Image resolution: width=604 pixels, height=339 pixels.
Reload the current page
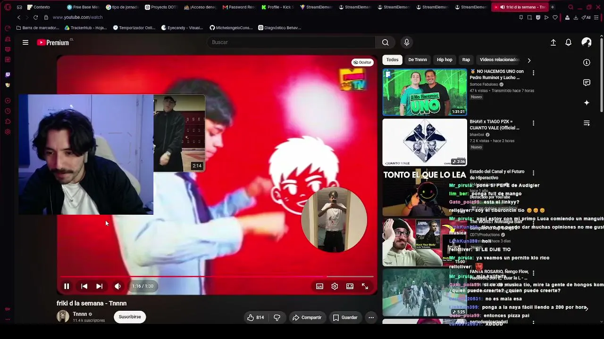click(35, 17)
